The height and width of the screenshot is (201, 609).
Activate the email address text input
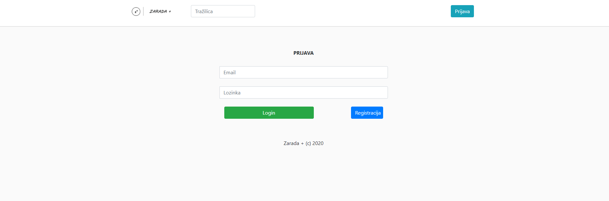tap(303, 72)
